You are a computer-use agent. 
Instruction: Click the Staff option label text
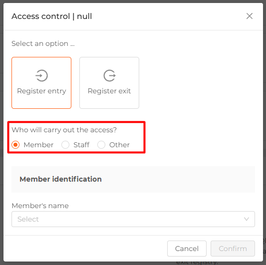(81, 145)
